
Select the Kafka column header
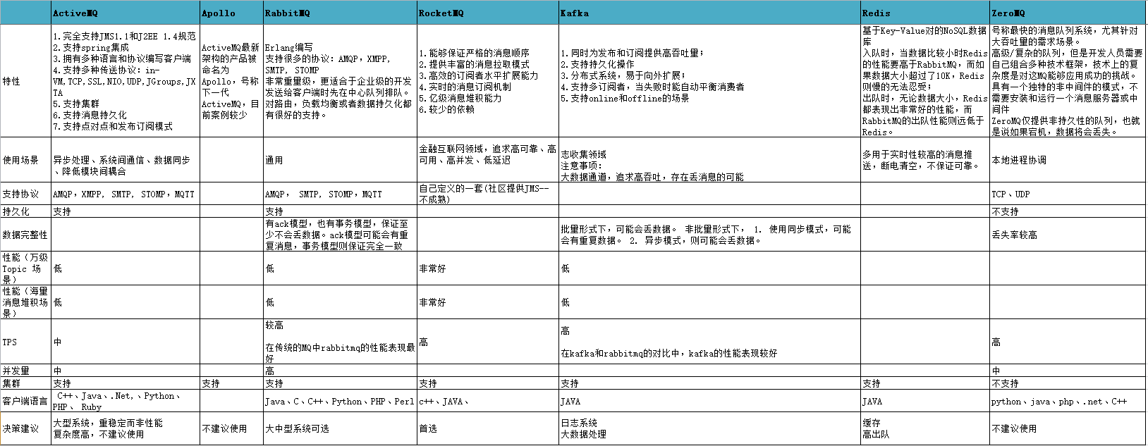point(710,13)
